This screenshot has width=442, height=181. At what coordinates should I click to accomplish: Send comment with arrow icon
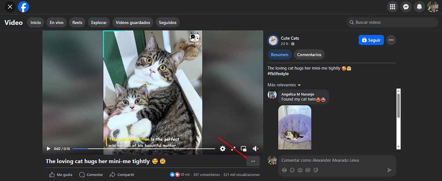389,170
